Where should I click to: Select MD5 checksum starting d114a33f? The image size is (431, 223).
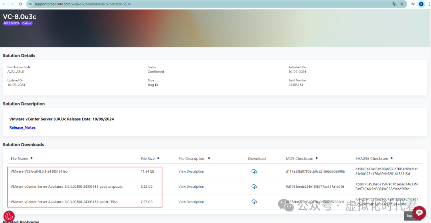[315, 171]
